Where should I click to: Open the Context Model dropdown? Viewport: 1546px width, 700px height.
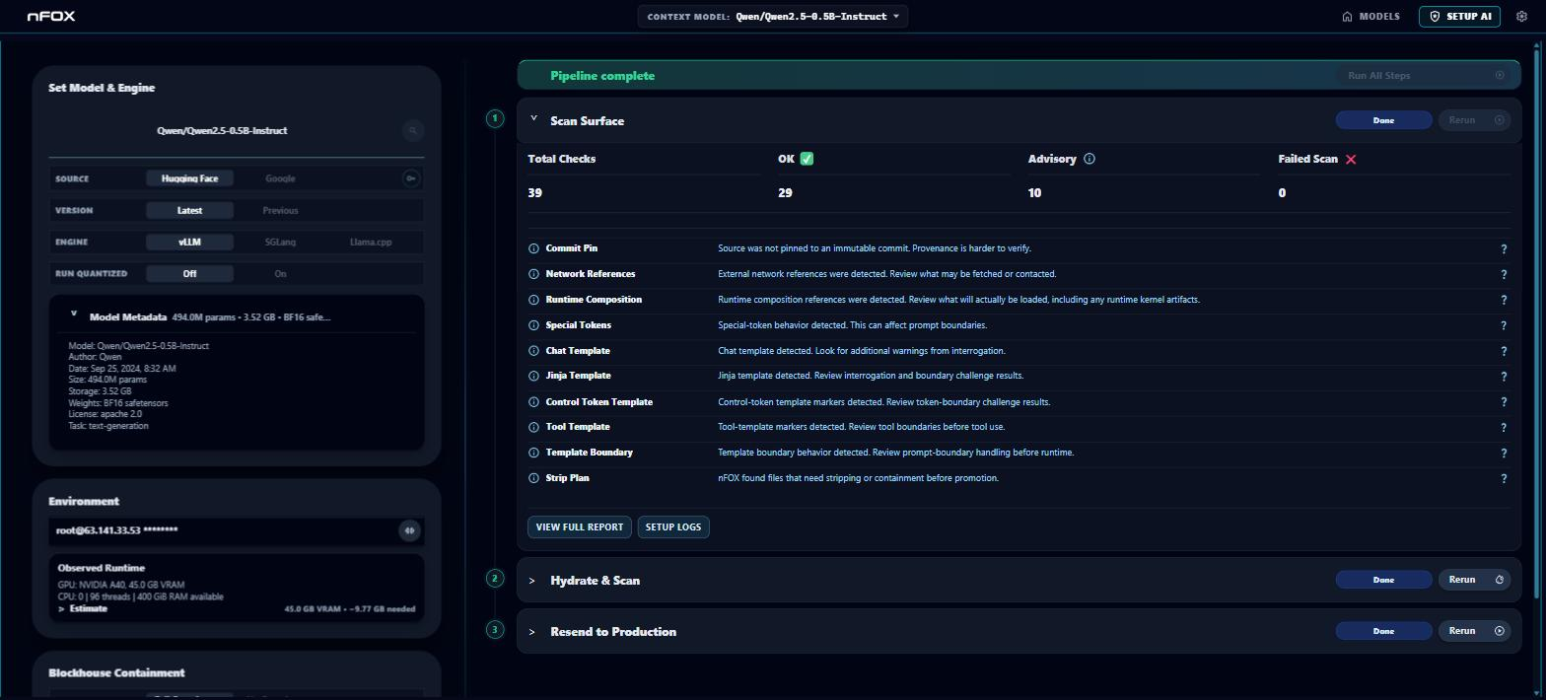(772, 17)
